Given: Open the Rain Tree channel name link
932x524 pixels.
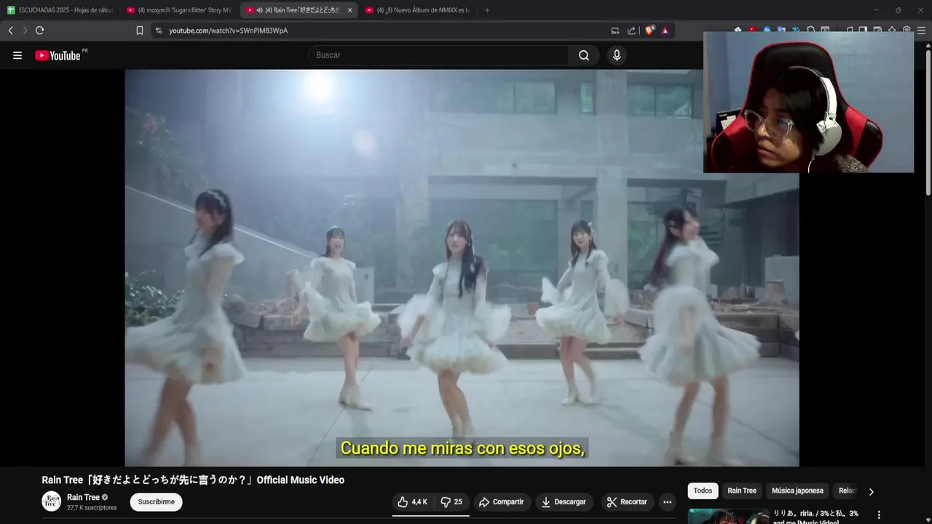Looking at the screenshot, I should point(83,498).
